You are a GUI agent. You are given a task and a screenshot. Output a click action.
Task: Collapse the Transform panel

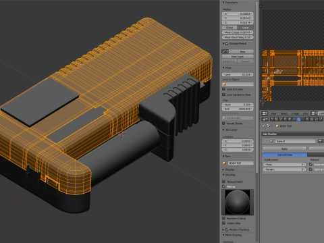(223, 3)
